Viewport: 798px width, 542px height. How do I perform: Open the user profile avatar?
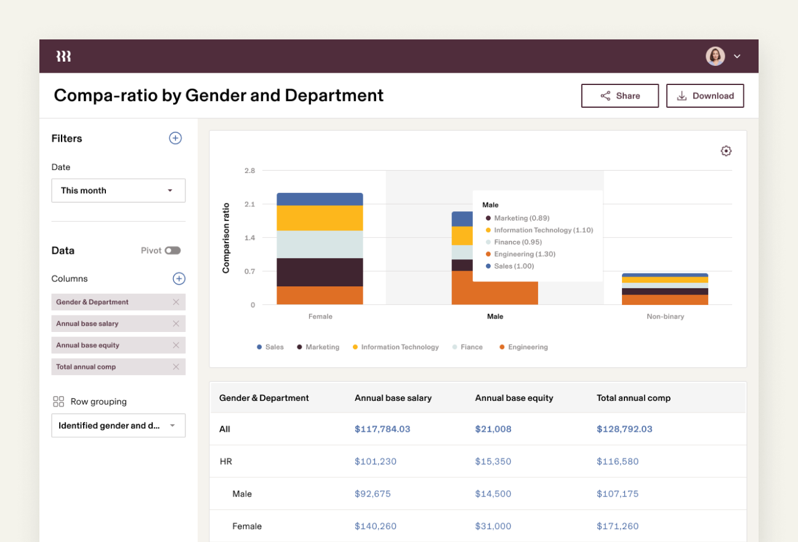pyautogui.click(x=715, y=56)
